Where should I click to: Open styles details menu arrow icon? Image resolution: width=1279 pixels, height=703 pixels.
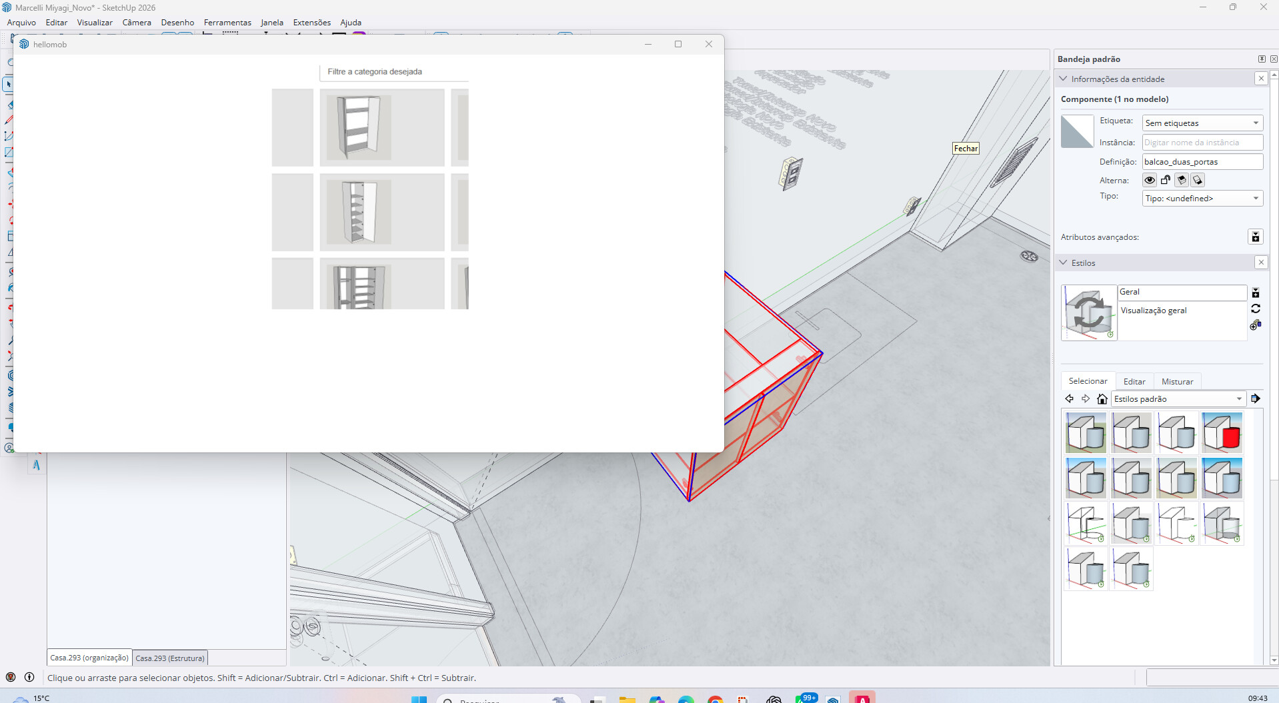1256,399
